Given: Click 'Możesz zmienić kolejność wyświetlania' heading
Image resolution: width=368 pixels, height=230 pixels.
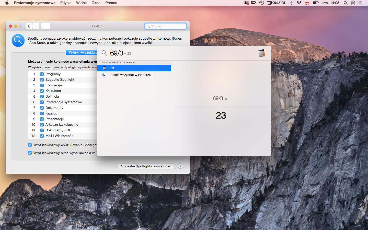Looking at the screenshot, I should coord(63,61).
